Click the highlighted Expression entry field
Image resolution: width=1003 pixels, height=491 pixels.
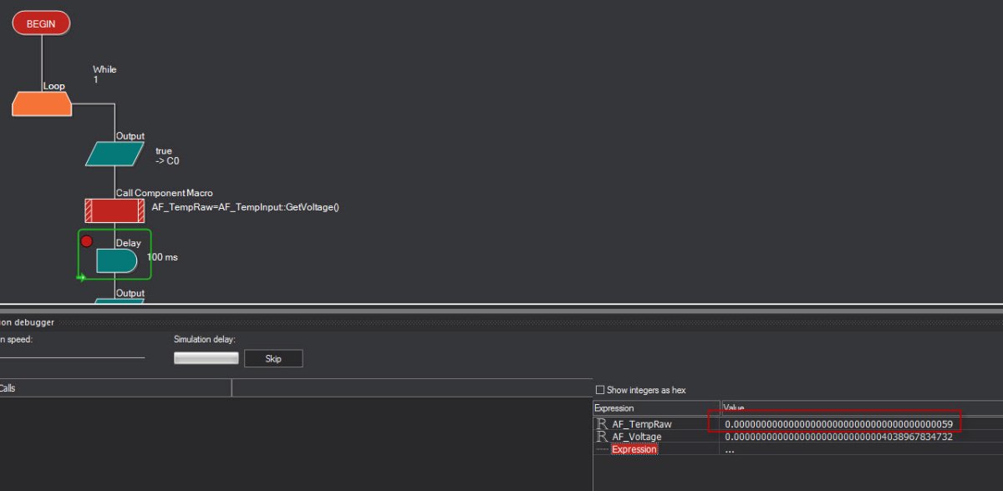point(634,449)
